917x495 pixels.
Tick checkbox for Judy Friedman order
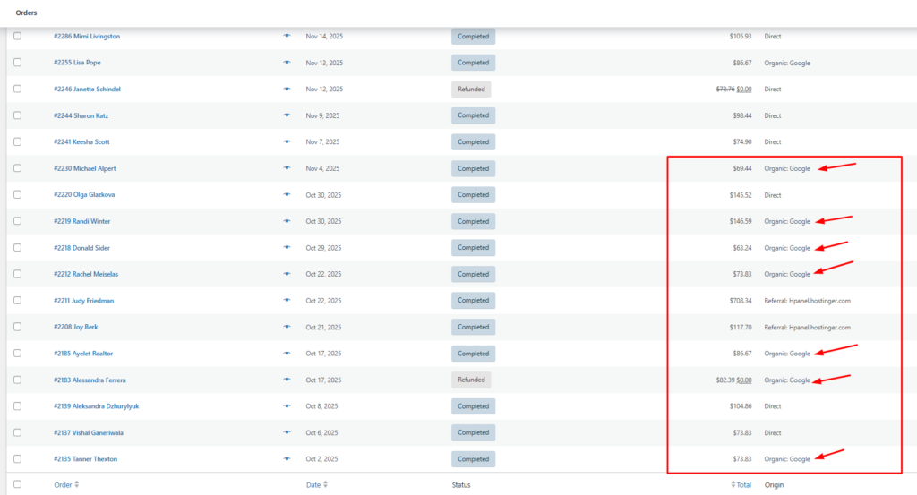pos(18,300)
